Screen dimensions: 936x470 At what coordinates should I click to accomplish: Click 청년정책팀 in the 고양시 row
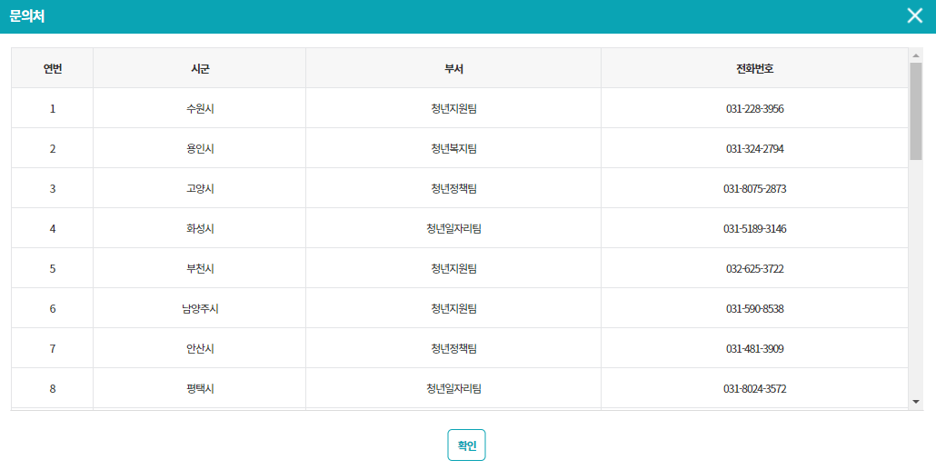[453, 189]
